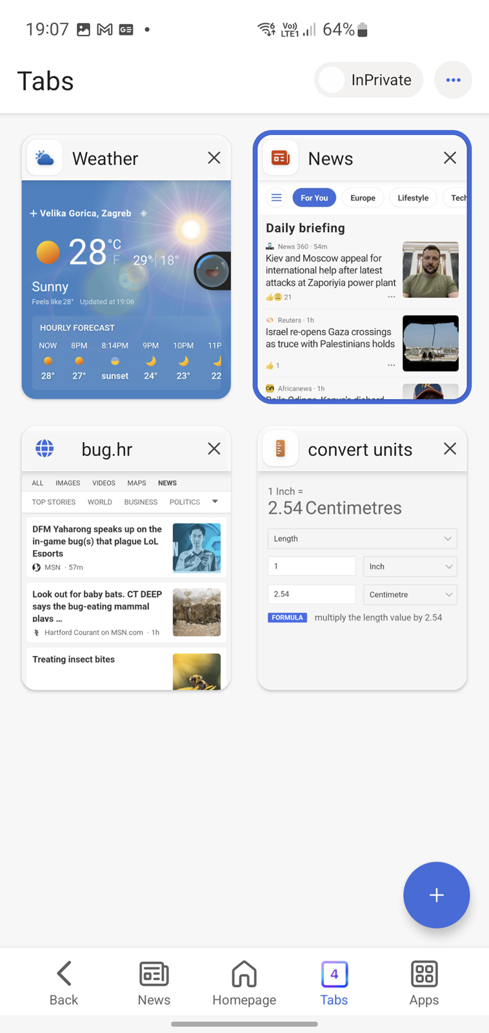This screenshot has width=489, height=1033.
Task: Tap the blue plus new tab button
Action: 436,895
